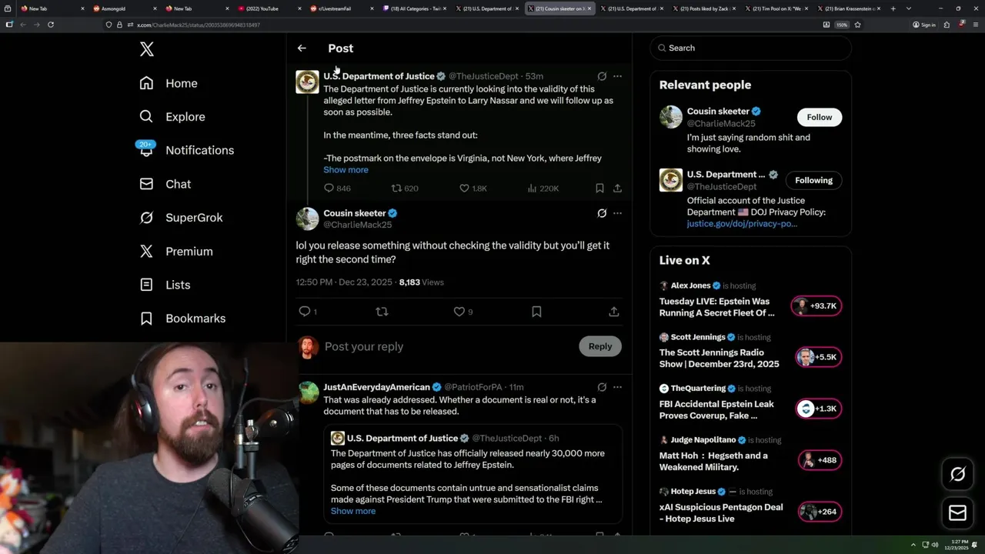The image size is (985, 554).
Task: Click Grok icon on JustAnEverydayAmerican reply
Action: (602, 387)
